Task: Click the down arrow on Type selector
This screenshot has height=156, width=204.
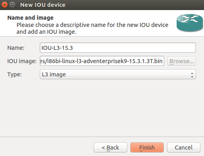Action: 192,77
